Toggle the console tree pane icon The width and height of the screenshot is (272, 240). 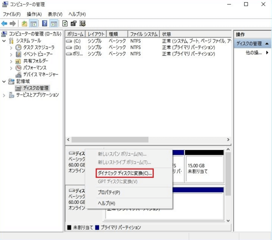tap(33, 23)
